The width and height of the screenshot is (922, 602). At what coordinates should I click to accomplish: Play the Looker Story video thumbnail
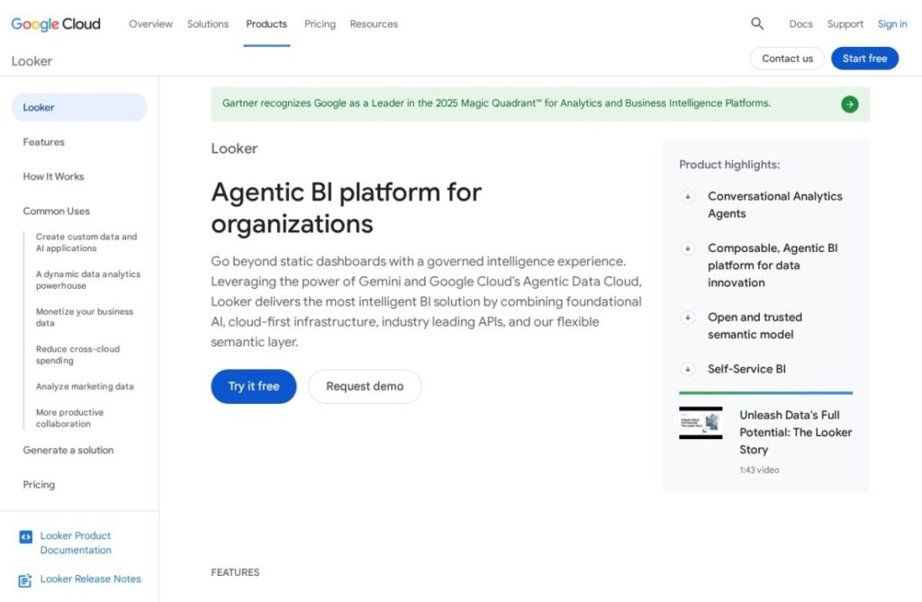coord(701,423)
